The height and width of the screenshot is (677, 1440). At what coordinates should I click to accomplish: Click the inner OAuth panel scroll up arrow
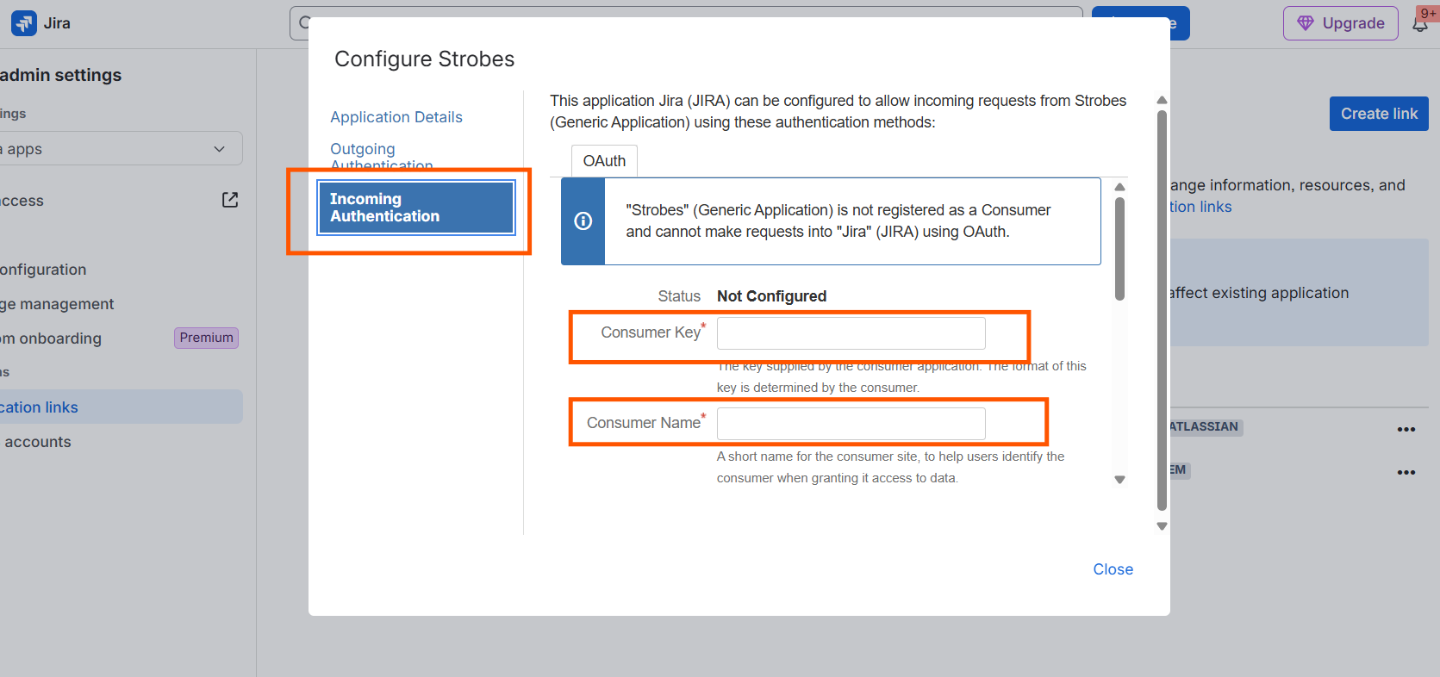point(1119,187)
